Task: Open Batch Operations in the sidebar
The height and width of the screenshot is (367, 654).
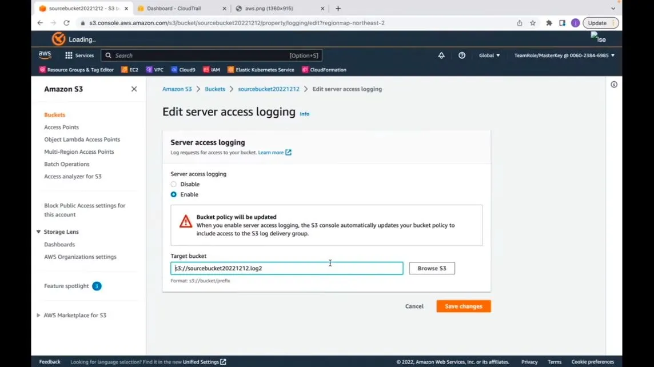Action: (x=67, y=164)
